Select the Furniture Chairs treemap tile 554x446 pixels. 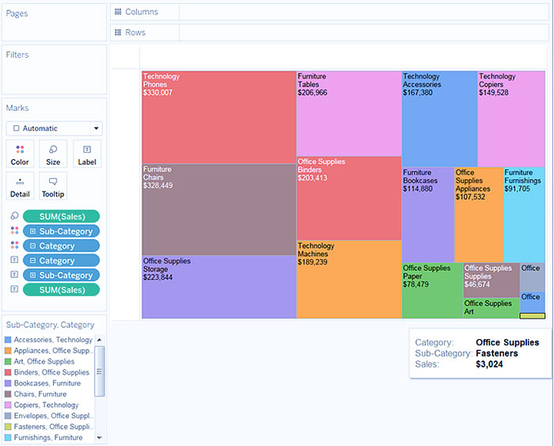219,210
